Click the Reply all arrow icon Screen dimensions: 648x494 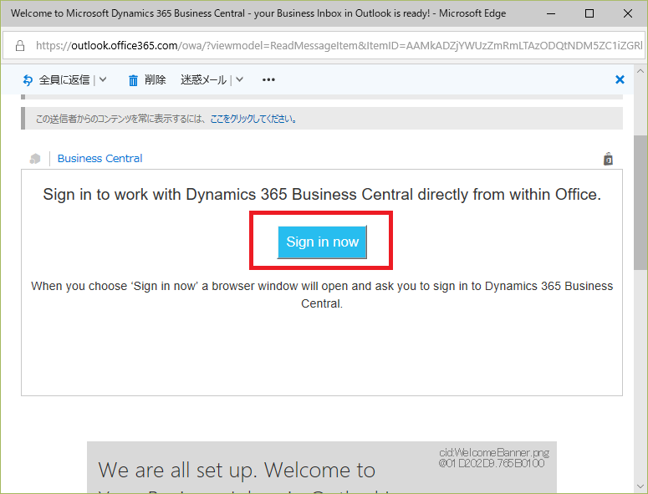[28, 79]
